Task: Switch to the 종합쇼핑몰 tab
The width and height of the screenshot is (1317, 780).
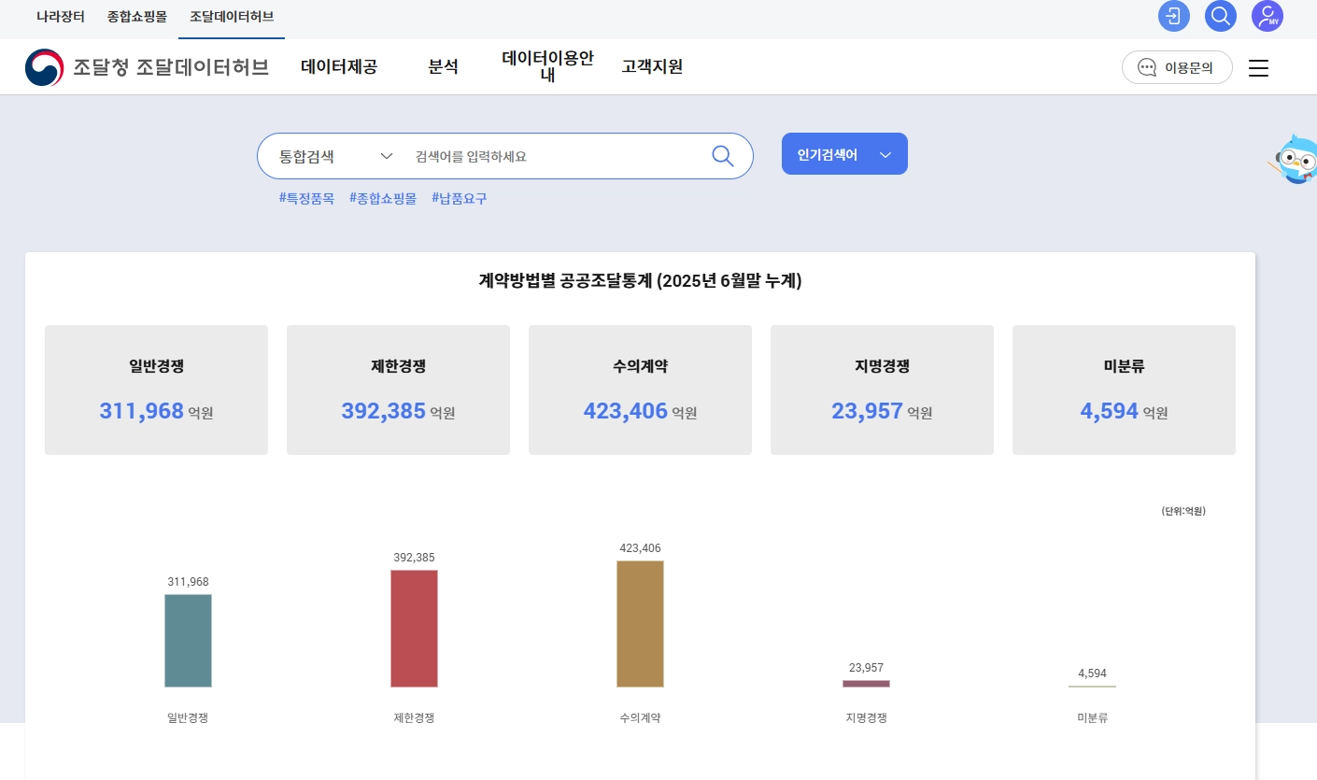Action: pyautogui.click(x=136, y=16)
